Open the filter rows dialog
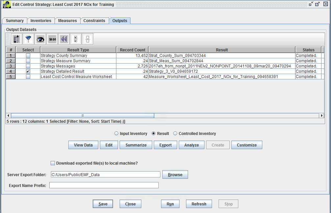The height and width of the screenshot is (213, 331). 28,39
